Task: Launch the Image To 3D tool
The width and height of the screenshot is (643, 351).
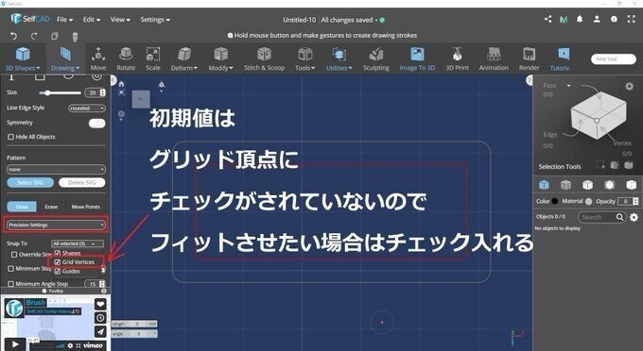Action: tap(417, 58)
